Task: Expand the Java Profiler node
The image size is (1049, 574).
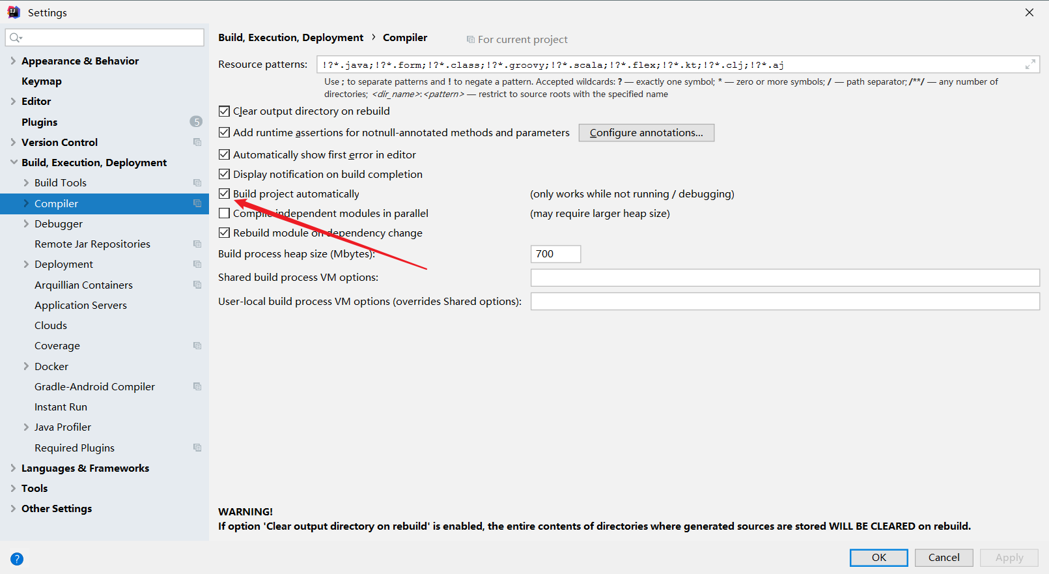Action: (x=26, y=427)
